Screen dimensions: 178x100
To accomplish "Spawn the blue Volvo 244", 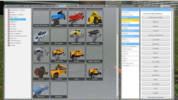I will [41, 90].
